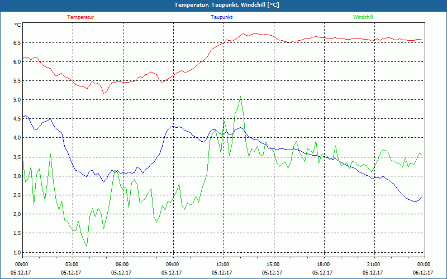Click the red Temperatur peak after 13:00
The image size is (447, 279).
tap(243, 33)
